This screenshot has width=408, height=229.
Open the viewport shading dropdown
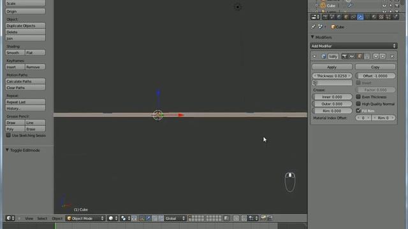[x=113, y=218]
